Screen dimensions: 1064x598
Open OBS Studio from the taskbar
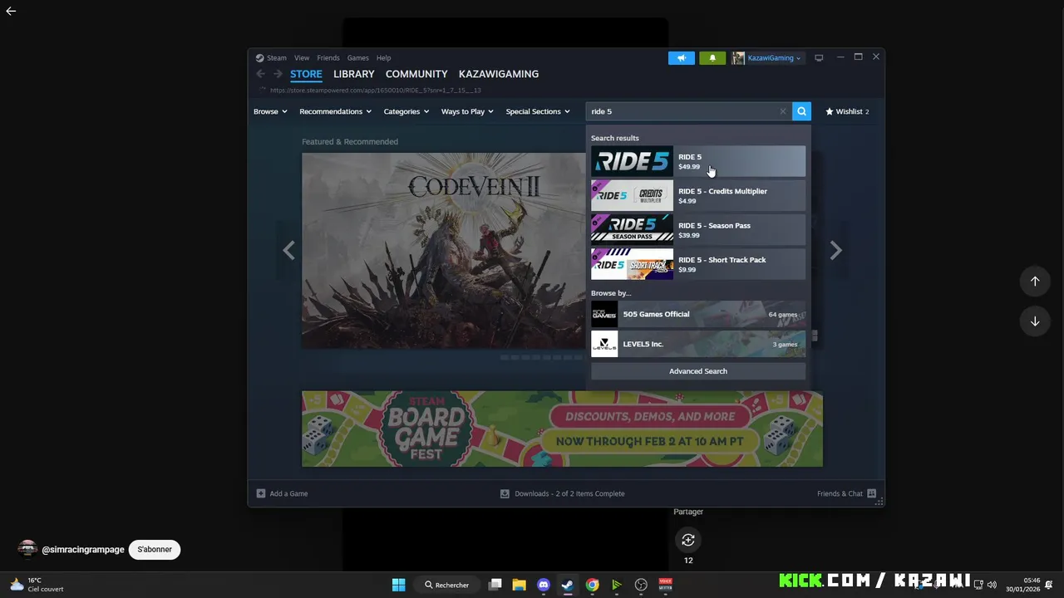coord(641,585)
